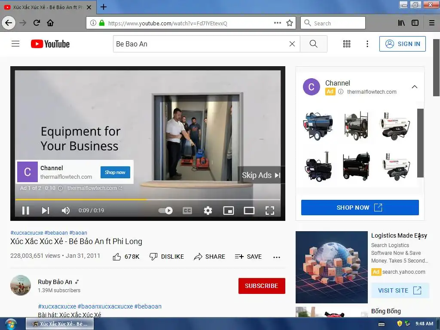Open the Logistics Made Easy ad thumbnail
This screenshot has height=330, width=440.
click(332, 267)
